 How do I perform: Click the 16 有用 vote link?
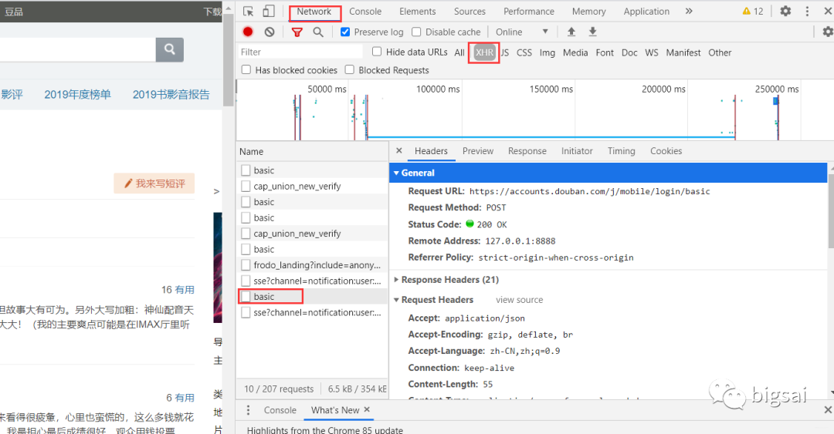(178, 290)
